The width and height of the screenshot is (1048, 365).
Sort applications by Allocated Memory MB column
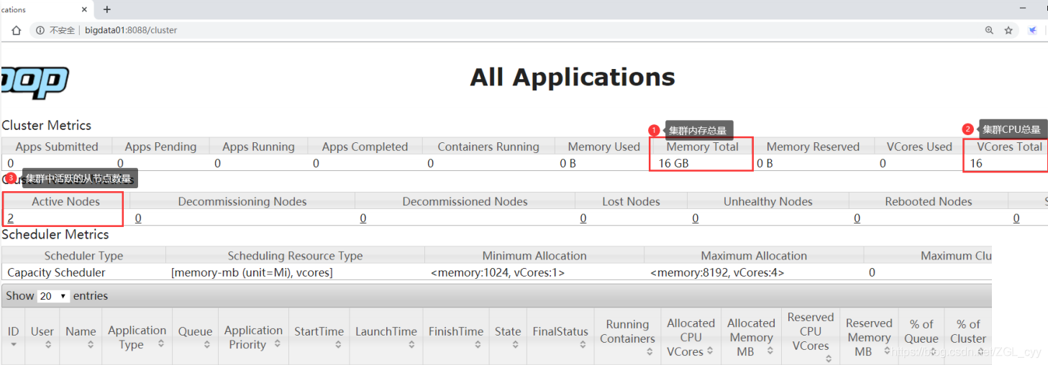pyautogui.click(x=751, y=337)
